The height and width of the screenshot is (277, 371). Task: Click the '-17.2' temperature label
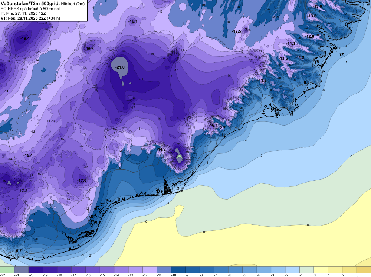[x=23, y=191]
